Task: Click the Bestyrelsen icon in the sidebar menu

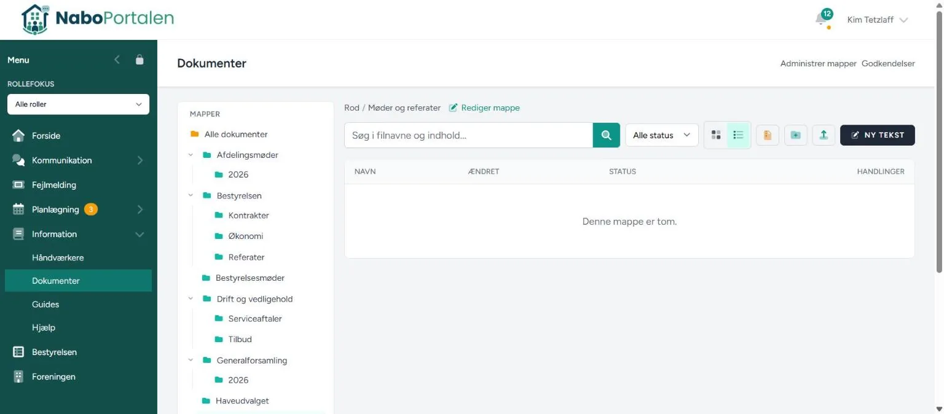Action: (18, 352)
